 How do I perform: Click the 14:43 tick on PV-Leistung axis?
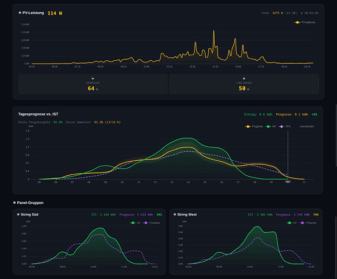coord(215,66)
